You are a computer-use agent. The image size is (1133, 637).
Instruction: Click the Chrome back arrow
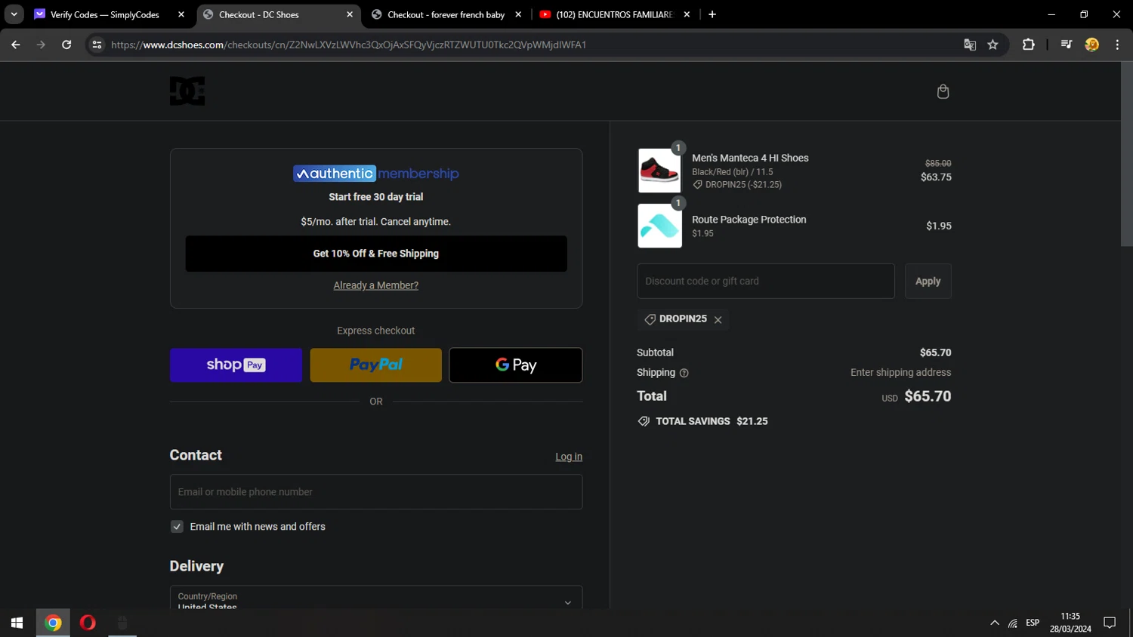(16, 45)
